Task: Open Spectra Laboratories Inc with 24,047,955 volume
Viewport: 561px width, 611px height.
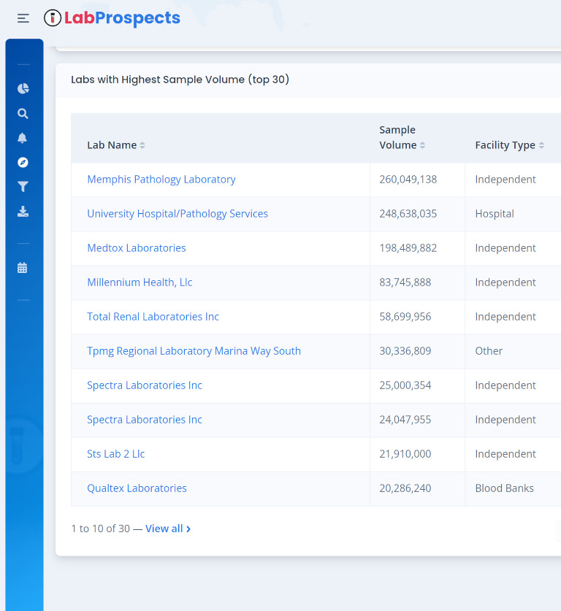Action: pos(144,419)
